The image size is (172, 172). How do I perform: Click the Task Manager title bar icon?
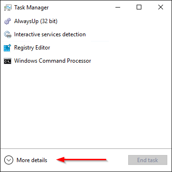click(8, 8)
